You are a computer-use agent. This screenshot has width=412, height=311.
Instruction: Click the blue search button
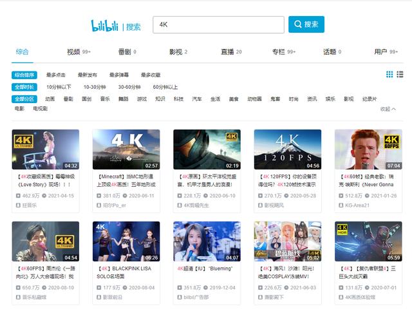coord(306,24)
